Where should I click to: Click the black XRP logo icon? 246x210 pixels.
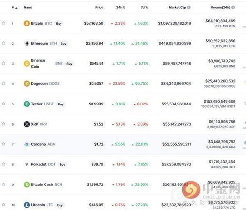27,124
